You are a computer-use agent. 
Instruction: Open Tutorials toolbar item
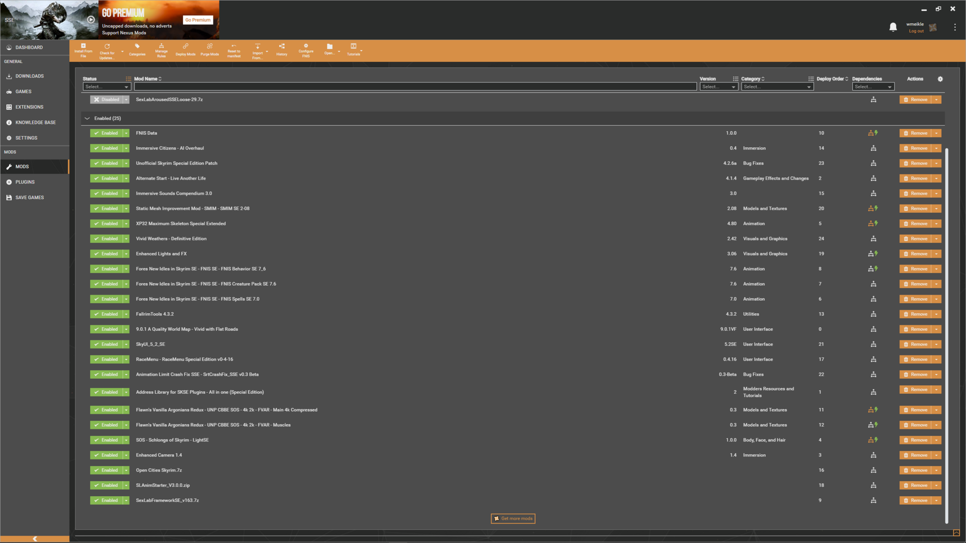(x=353, y=49)
